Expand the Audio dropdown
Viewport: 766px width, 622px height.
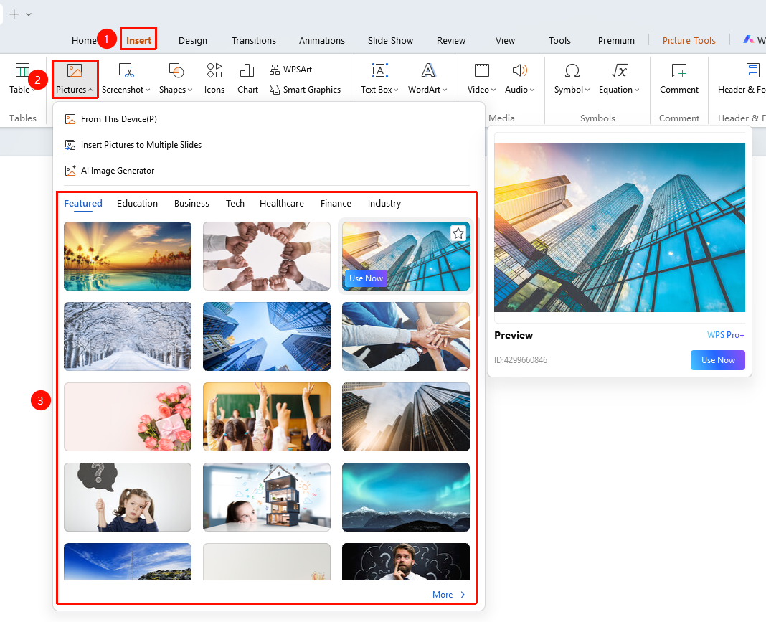[532, 90]
